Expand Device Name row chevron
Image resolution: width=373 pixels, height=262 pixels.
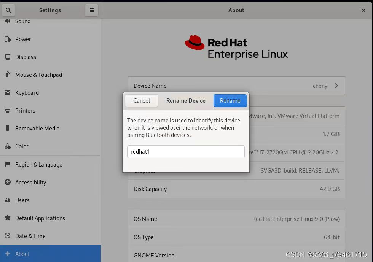coord(336,86)
